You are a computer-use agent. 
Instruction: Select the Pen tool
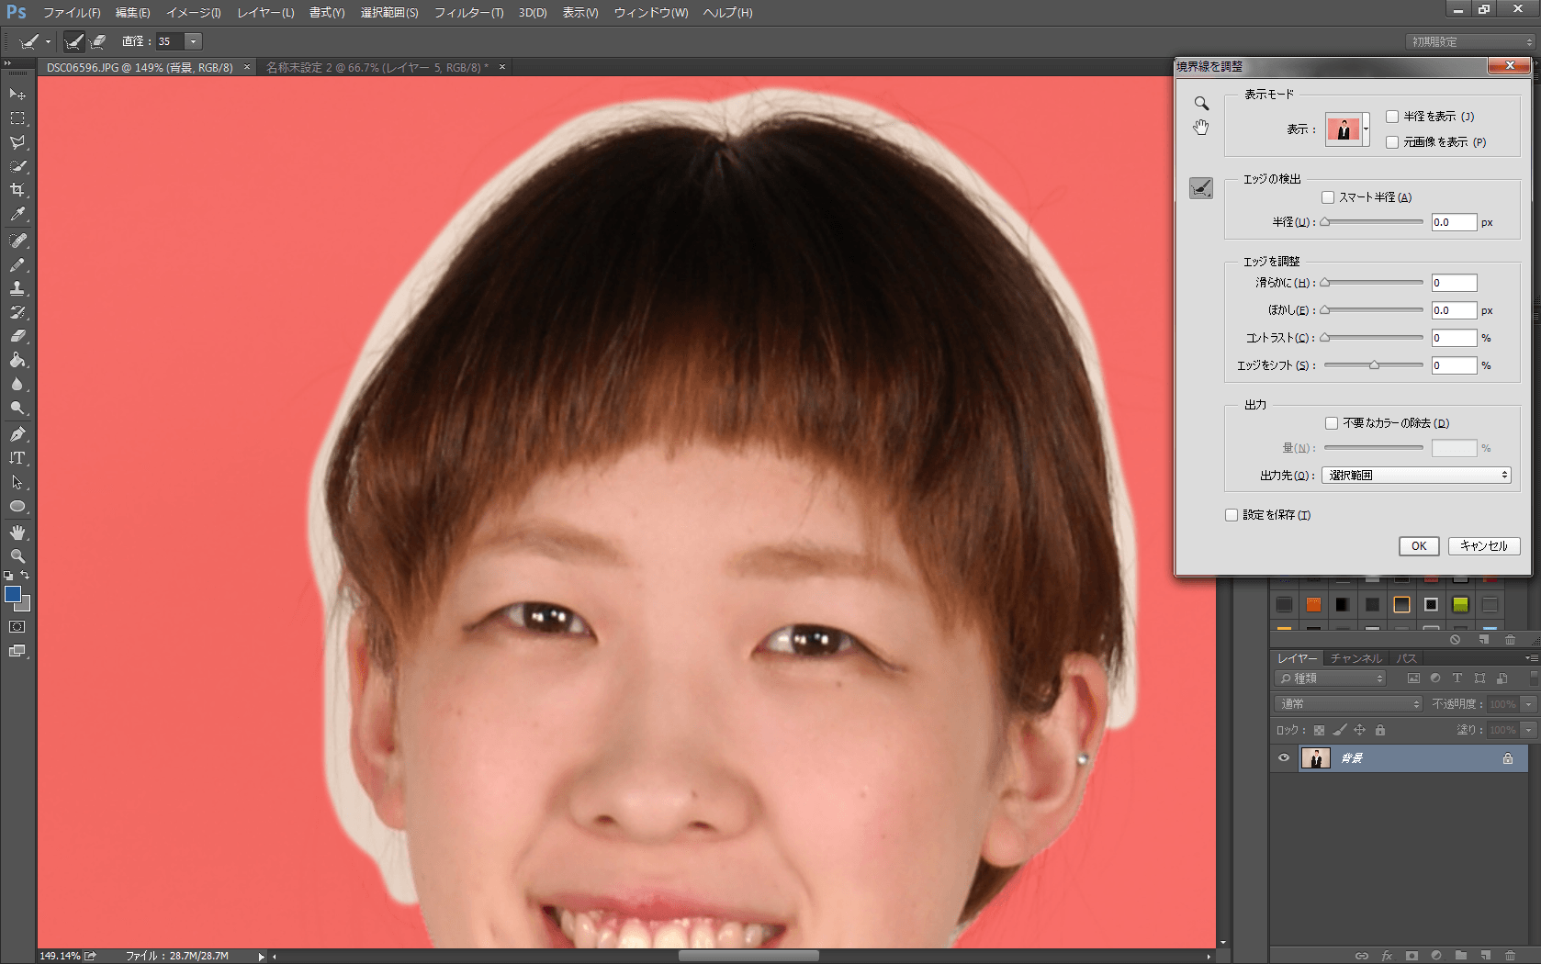[17, 434]
